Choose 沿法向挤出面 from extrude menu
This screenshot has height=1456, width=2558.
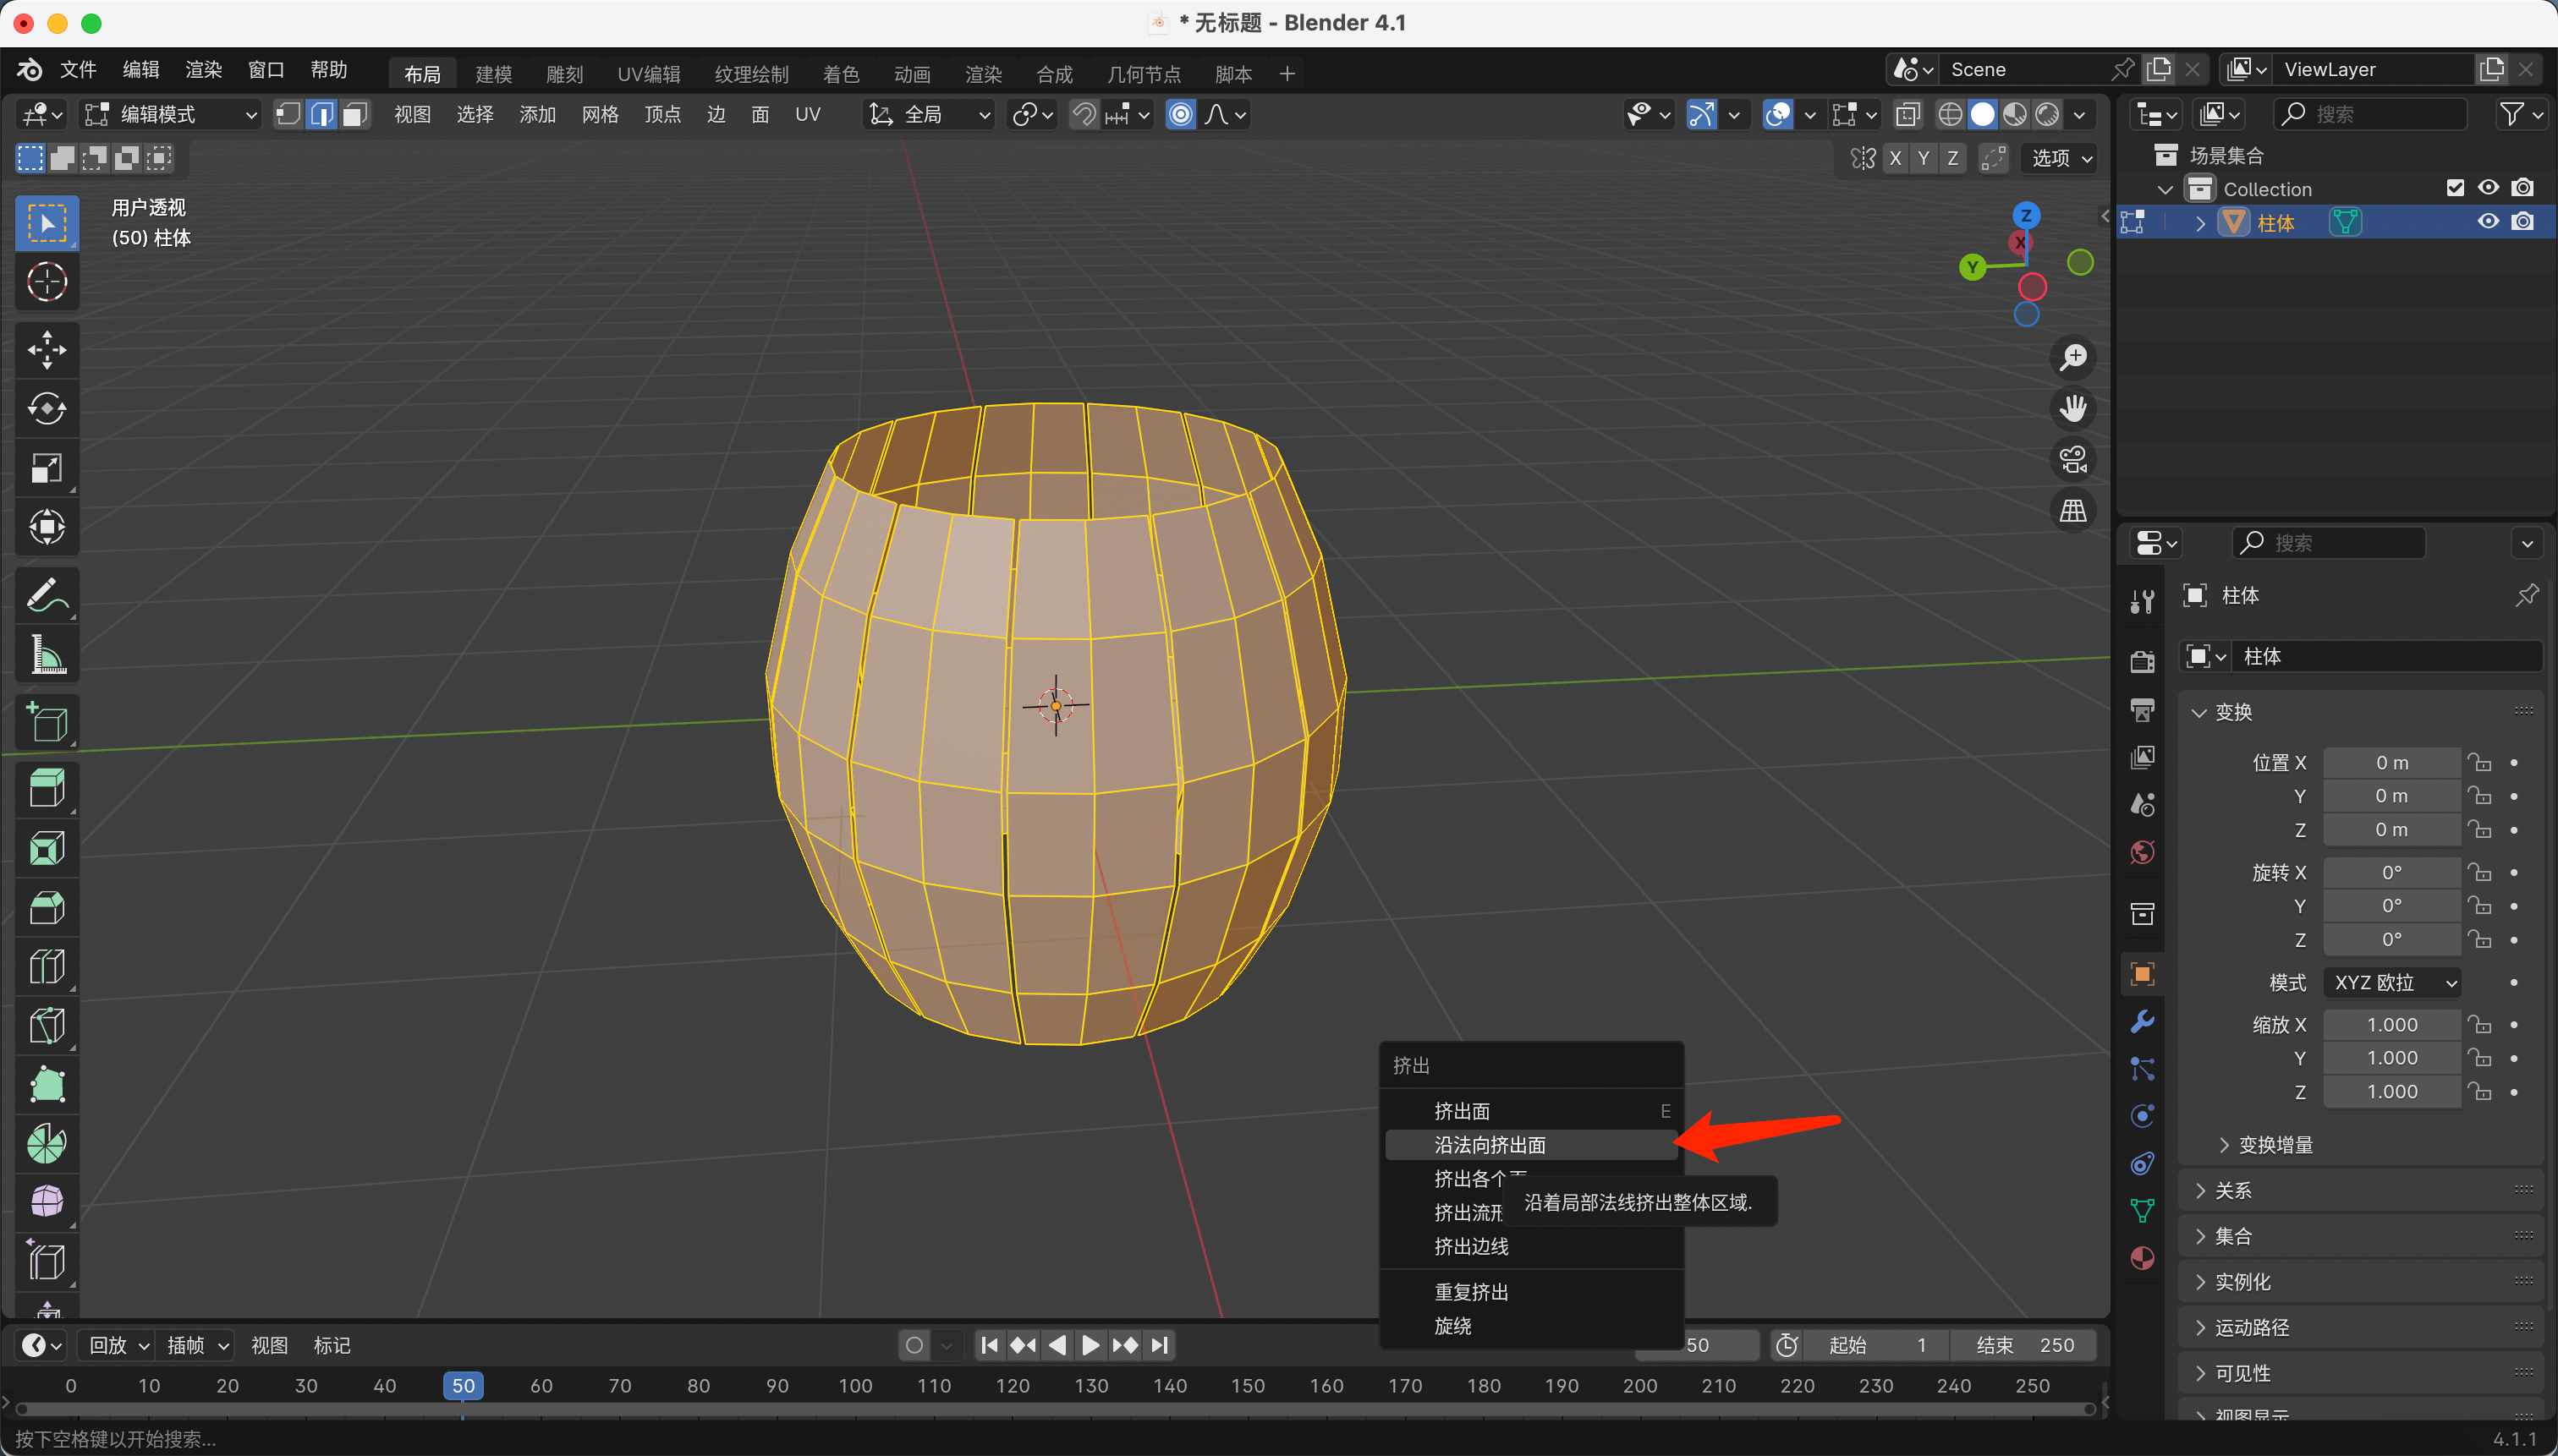(1490, 1145)
